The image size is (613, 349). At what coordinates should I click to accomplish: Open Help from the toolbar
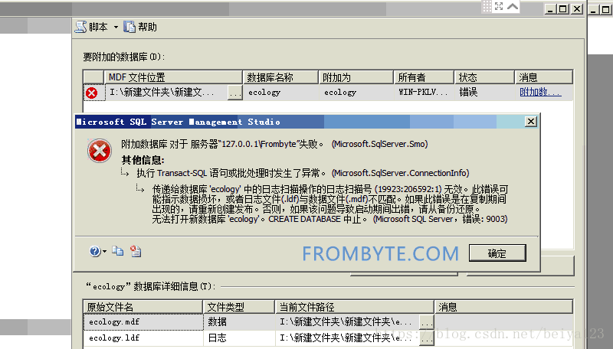coord(140,27)
